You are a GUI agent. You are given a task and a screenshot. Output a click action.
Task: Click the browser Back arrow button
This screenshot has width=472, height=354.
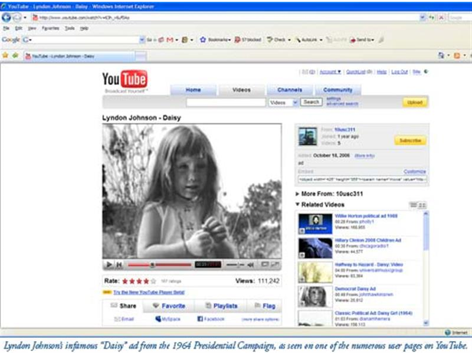tap(6, 18)
